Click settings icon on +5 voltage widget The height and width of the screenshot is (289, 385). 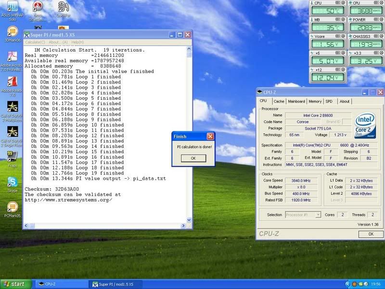(338, 53)
